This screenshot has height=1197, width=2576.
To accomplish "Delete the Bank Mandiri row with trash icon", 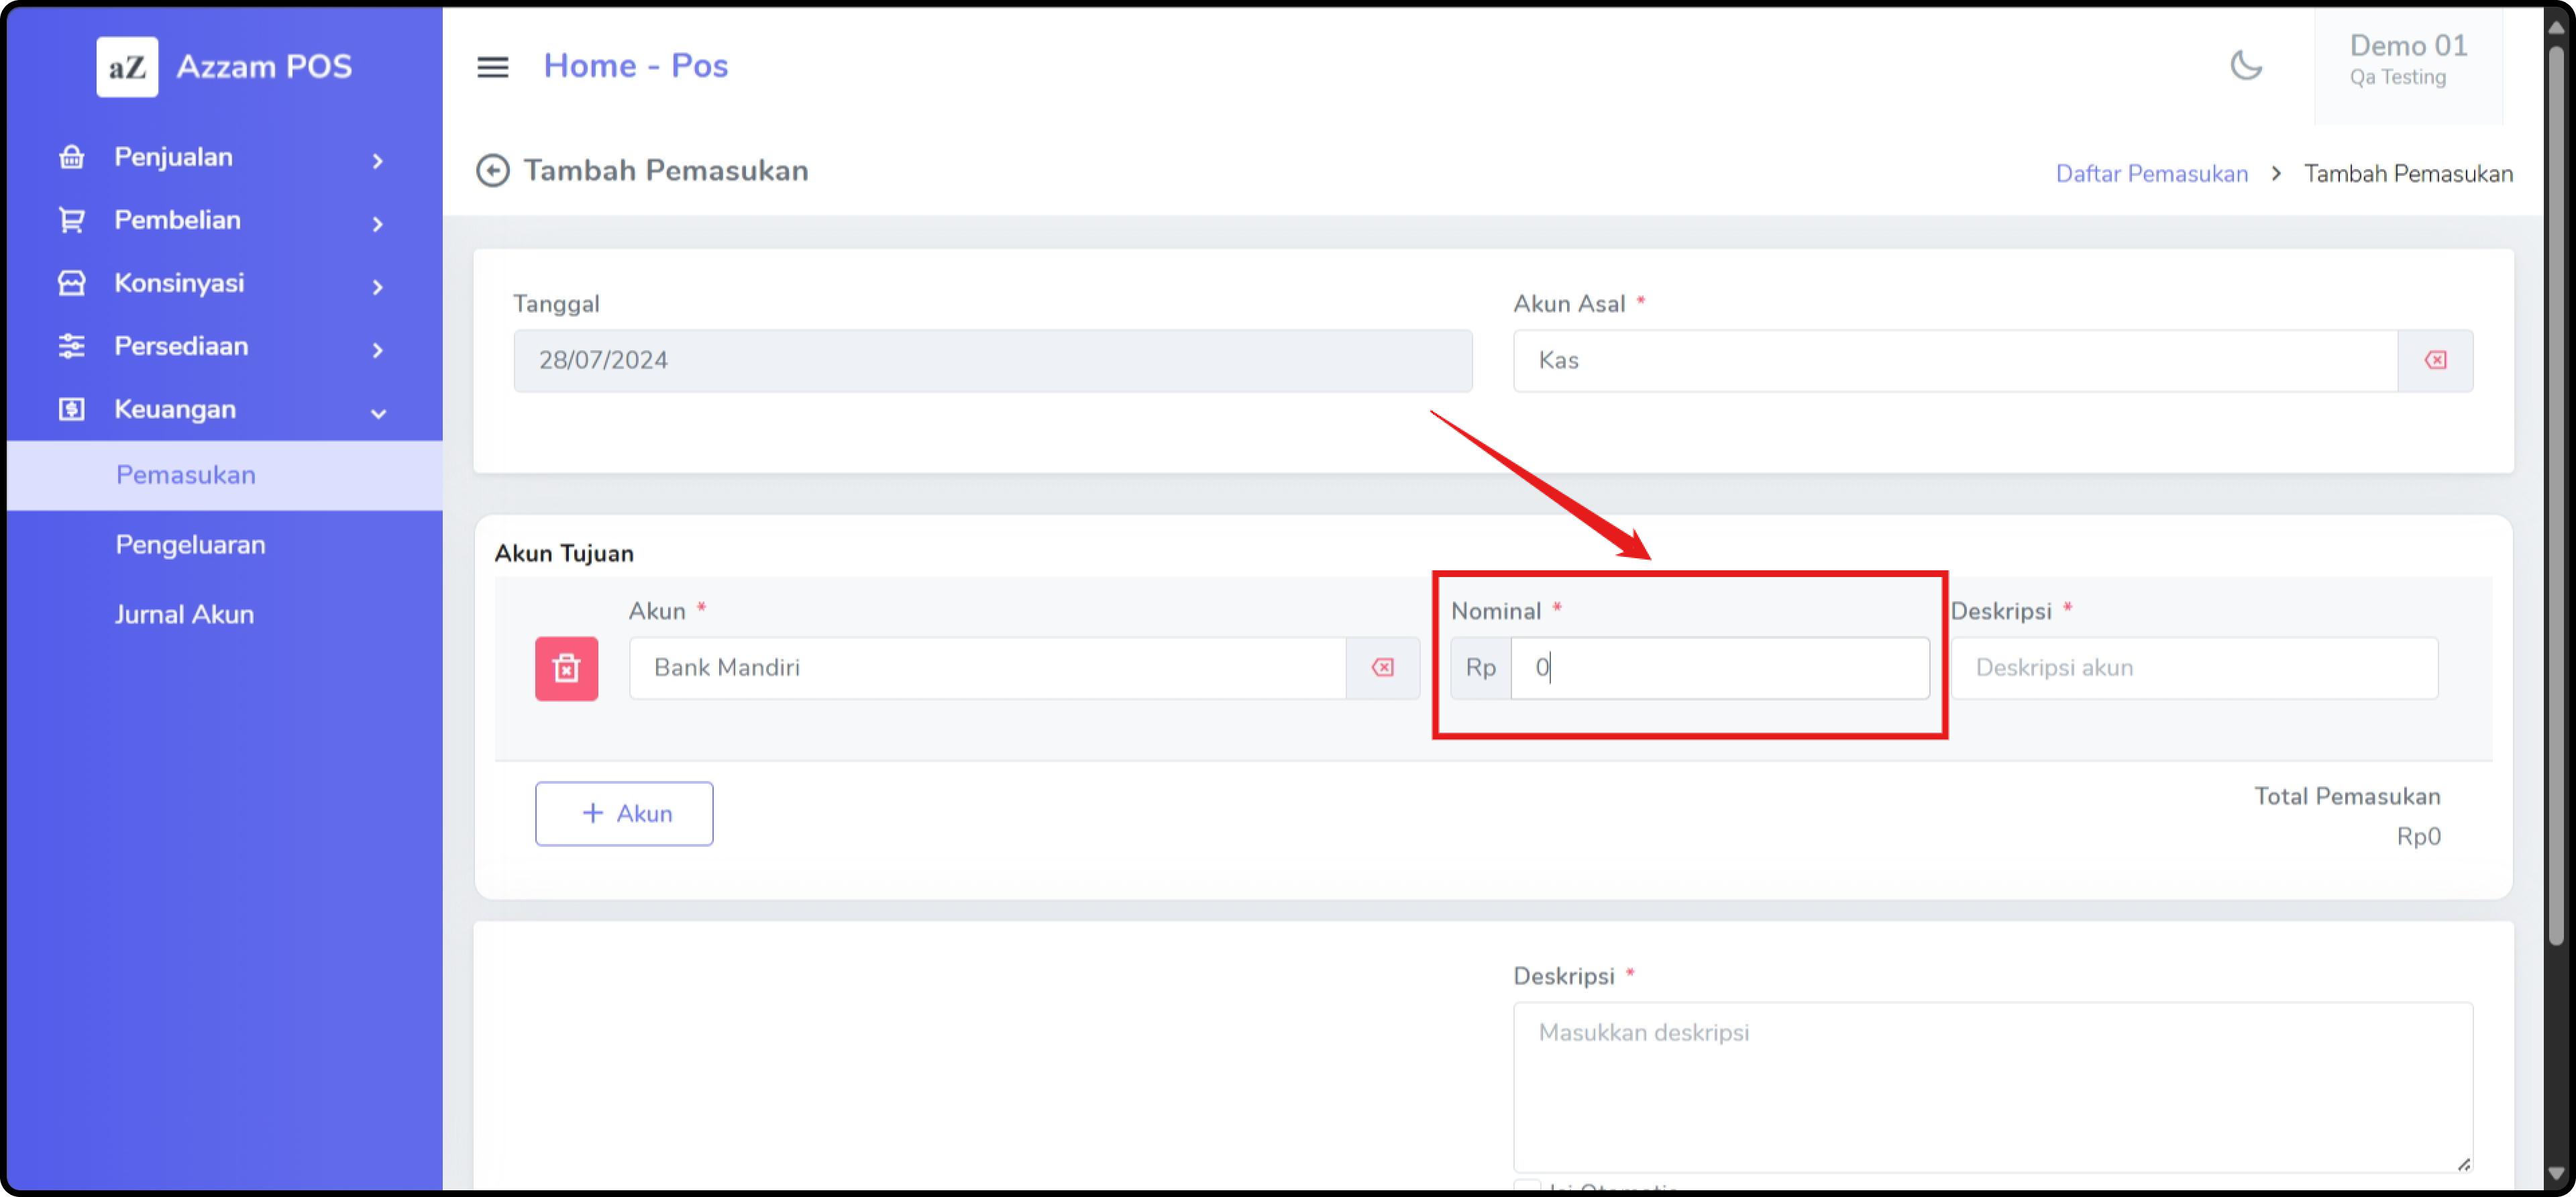I will pos(566,668).
